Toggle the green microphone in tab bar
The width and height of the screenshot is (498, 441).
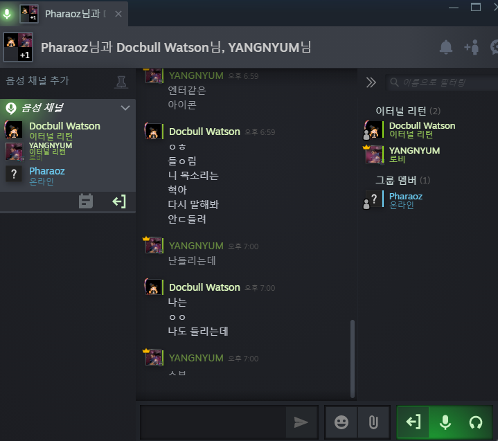[7, 14]
